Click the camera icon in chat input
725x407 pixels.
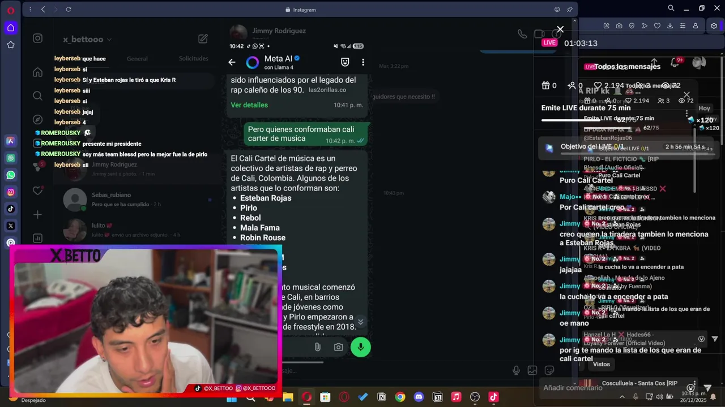coord(338,347)
